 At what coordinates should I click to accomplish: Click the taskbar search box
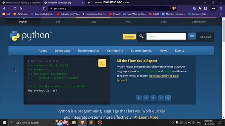(39, 122)
